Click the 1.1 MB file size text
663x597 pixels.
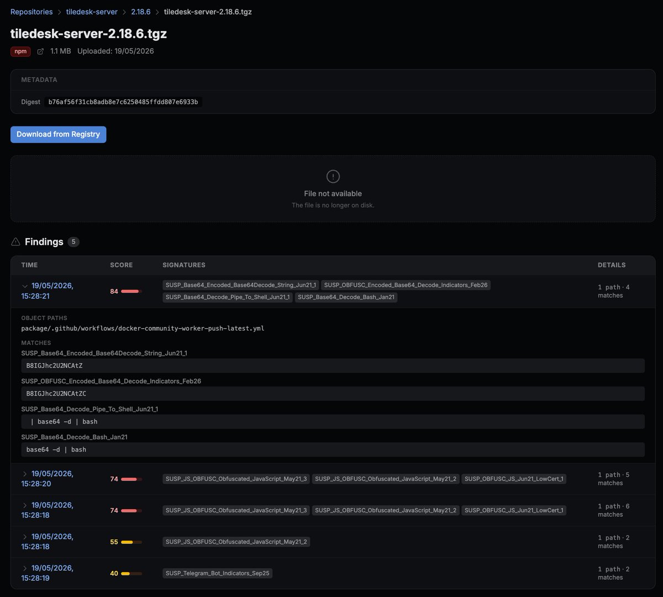(x=61, y=51)
